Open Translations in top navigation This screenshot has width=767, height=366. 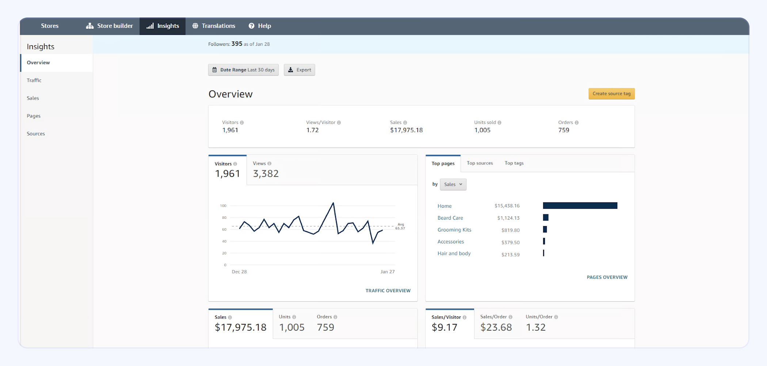tap(214, 26)
